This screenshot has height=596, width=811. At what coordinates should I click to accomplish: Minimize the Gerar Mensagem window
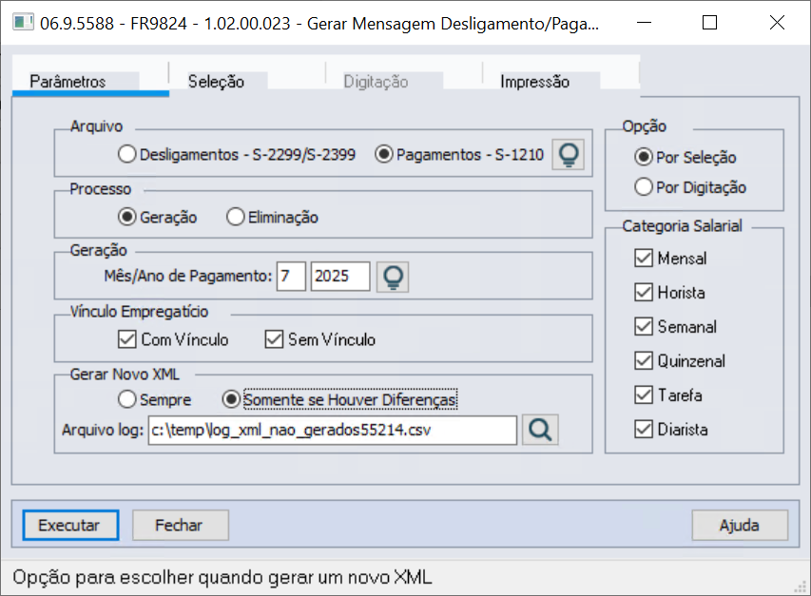click(644, 23)
